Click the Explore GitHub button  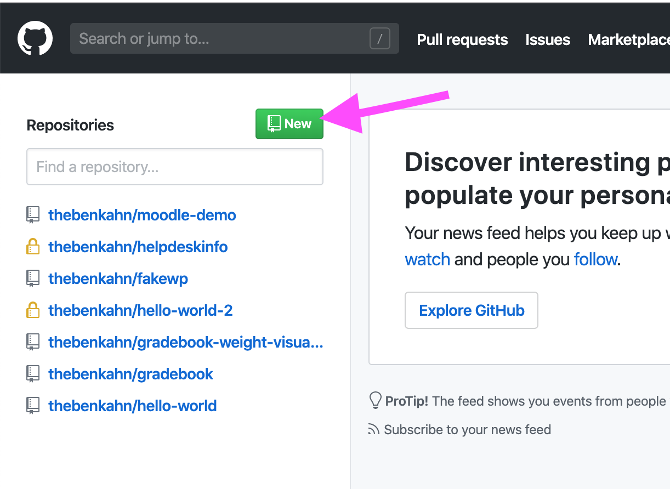click(x=471, y=310)
